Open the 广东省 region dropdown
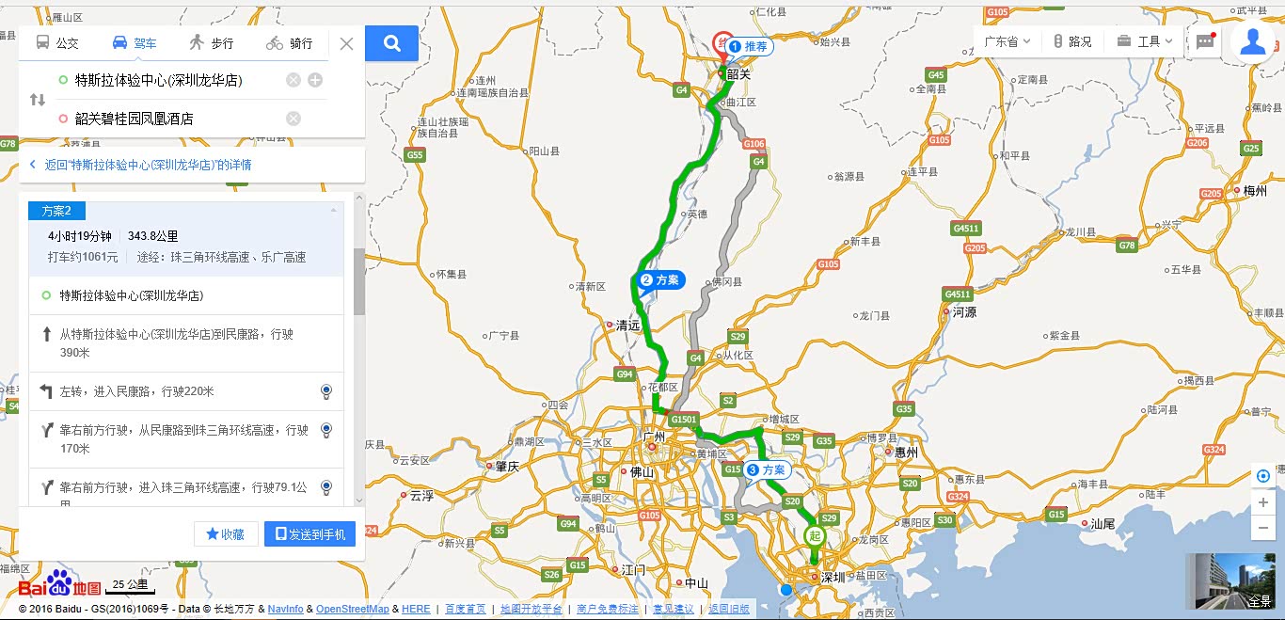The width and height of the screenshot is (1285, 620). [x=1007, y=41]
